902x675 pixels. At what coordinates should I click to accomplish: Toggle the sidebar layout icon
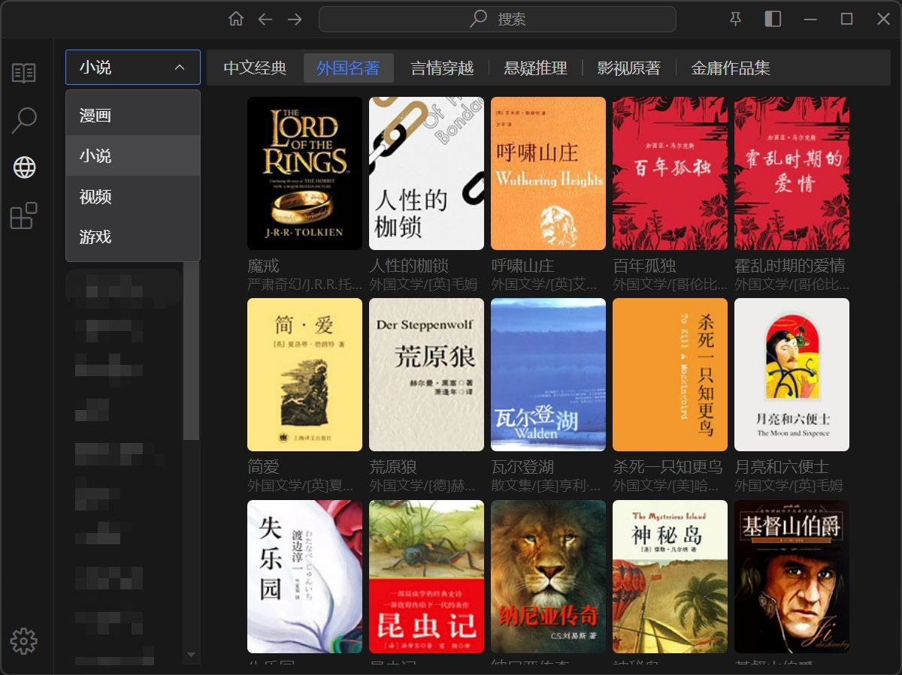coord(773,20)
